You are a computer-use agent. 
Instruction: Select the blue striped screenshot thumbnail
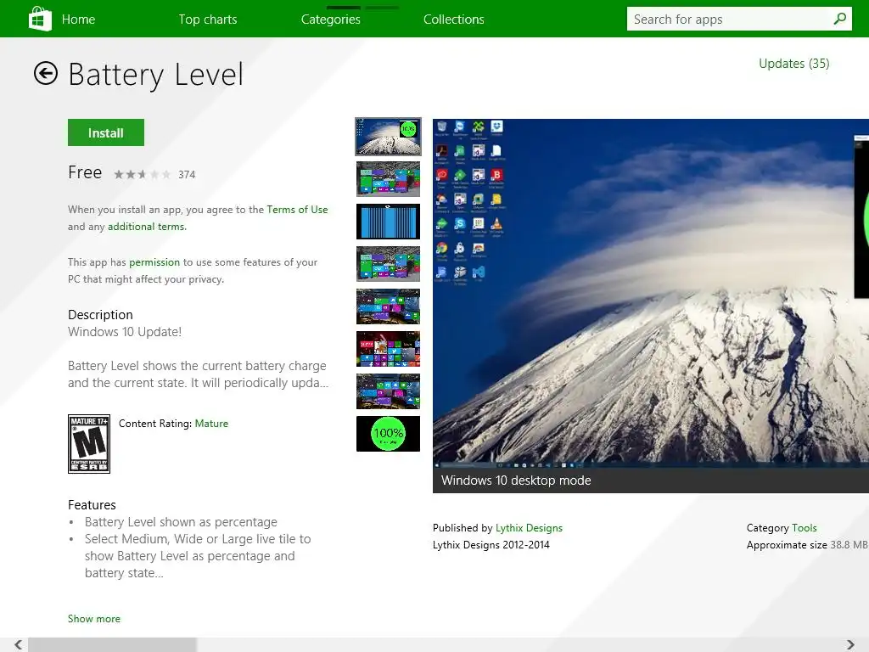click(388, 222)
